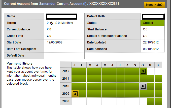Click the Terms value 0 @ £0 (Monthly)
Screen dimensions: 173x108
[60, 23]
